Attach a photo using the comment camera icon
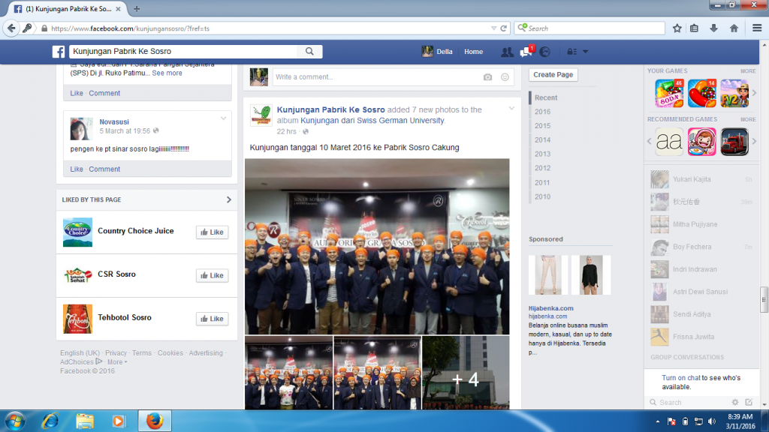769x432 pixels. [x=487, y=77]
